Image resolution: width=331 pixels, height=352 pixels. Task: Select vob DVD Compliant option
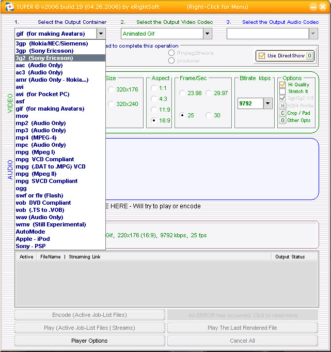60,203
